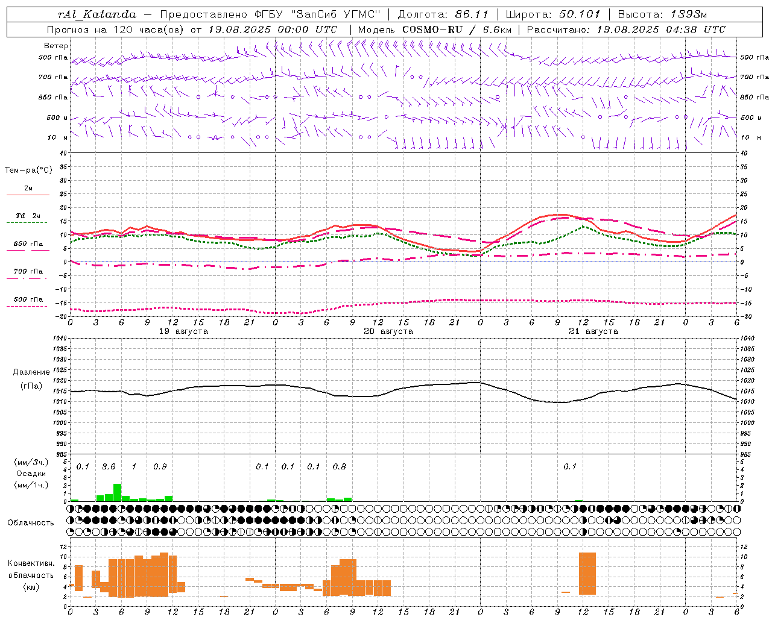
Task: Click the tall orange convective bar on 21 августа
Action: pyautogui.click(x=587, y=573)
